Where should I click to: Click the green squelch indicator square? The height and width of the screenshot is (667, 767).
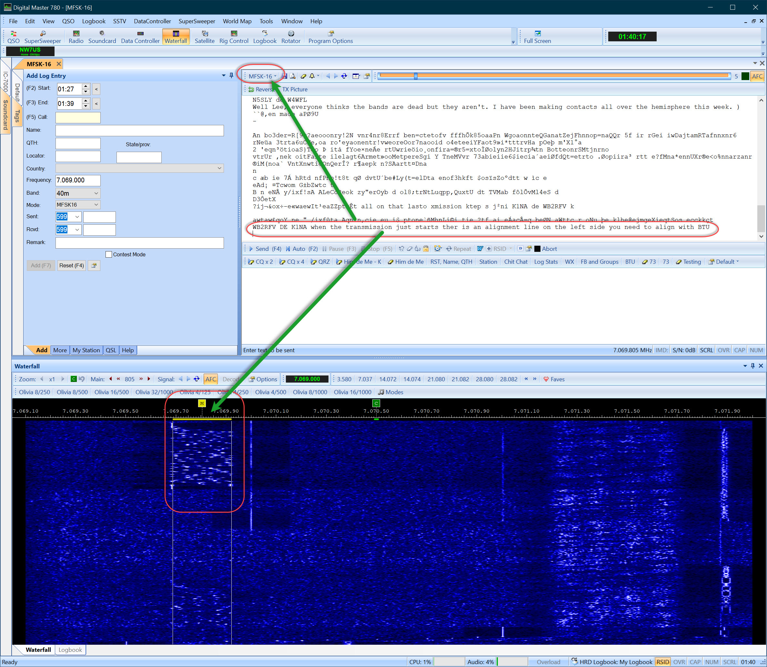click(x=745, y=76)
